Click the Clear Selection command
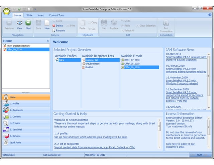Screen dimensions: 214x165 coord(146,26)
